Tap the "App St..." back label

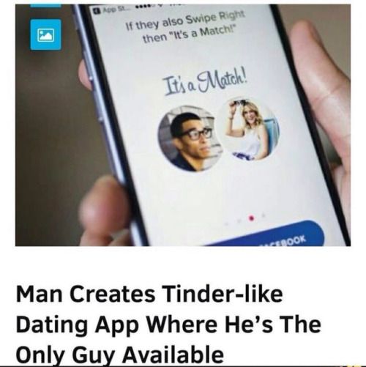point(114,9)
